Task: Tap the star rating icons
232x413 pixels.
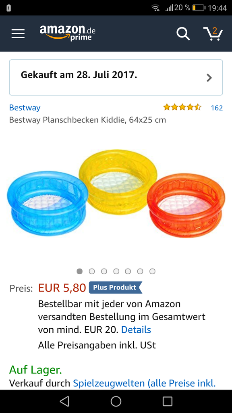Action: pos(182,107)
